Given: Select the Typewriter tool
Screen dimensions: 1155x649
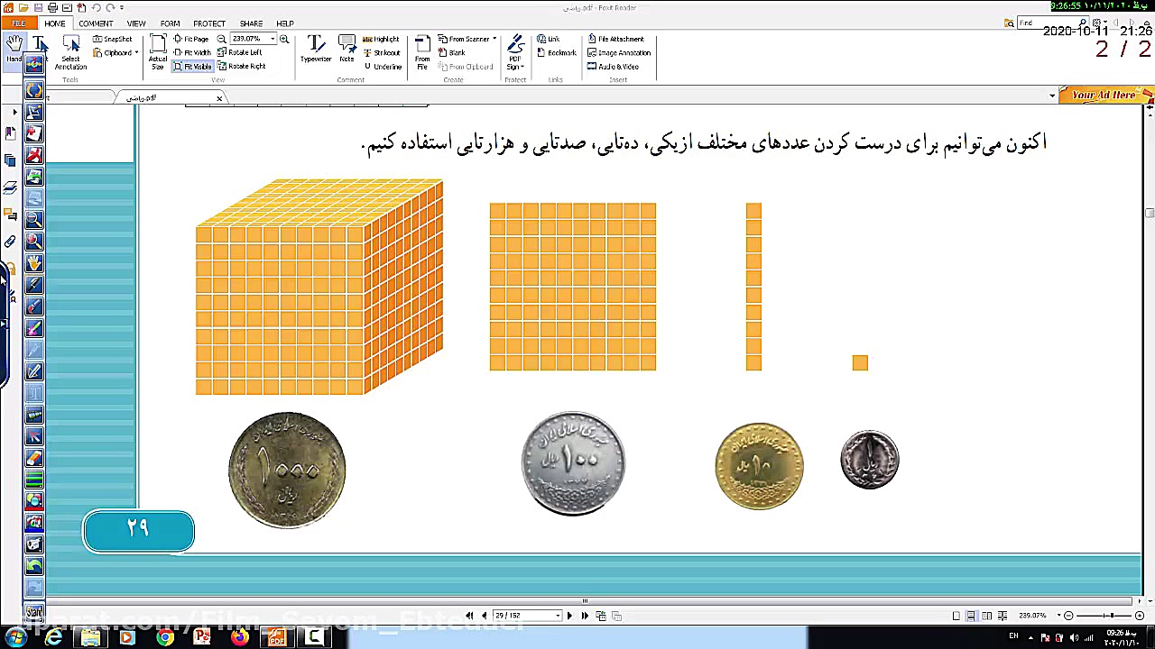Looking at the screenshot, I should (314, 50).
